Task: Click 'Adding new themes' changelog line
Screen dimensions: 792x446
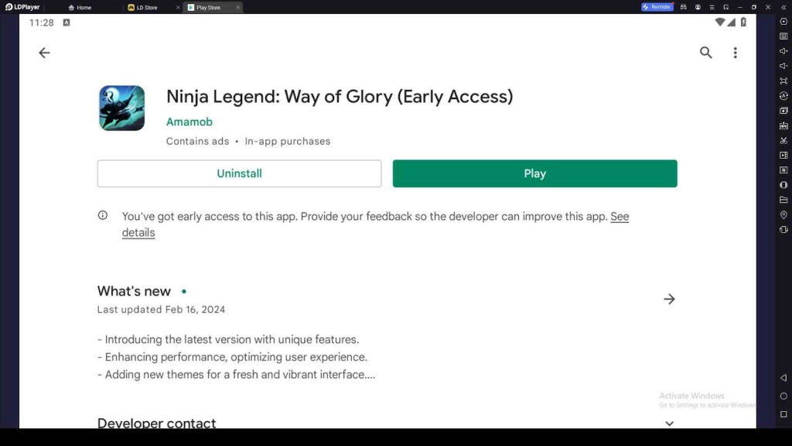Action: 237,375
